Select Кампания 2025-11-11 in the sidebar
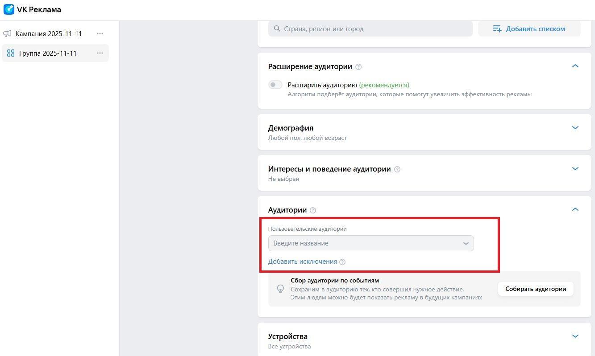 [49, 34]
